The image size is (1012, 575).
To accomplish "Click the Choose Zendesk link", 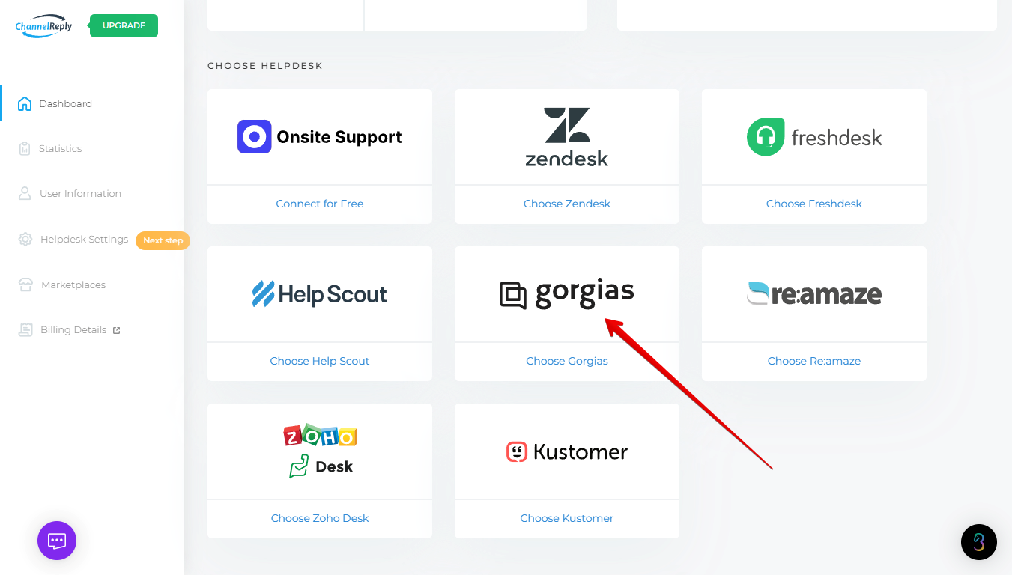I will [567, 204].
